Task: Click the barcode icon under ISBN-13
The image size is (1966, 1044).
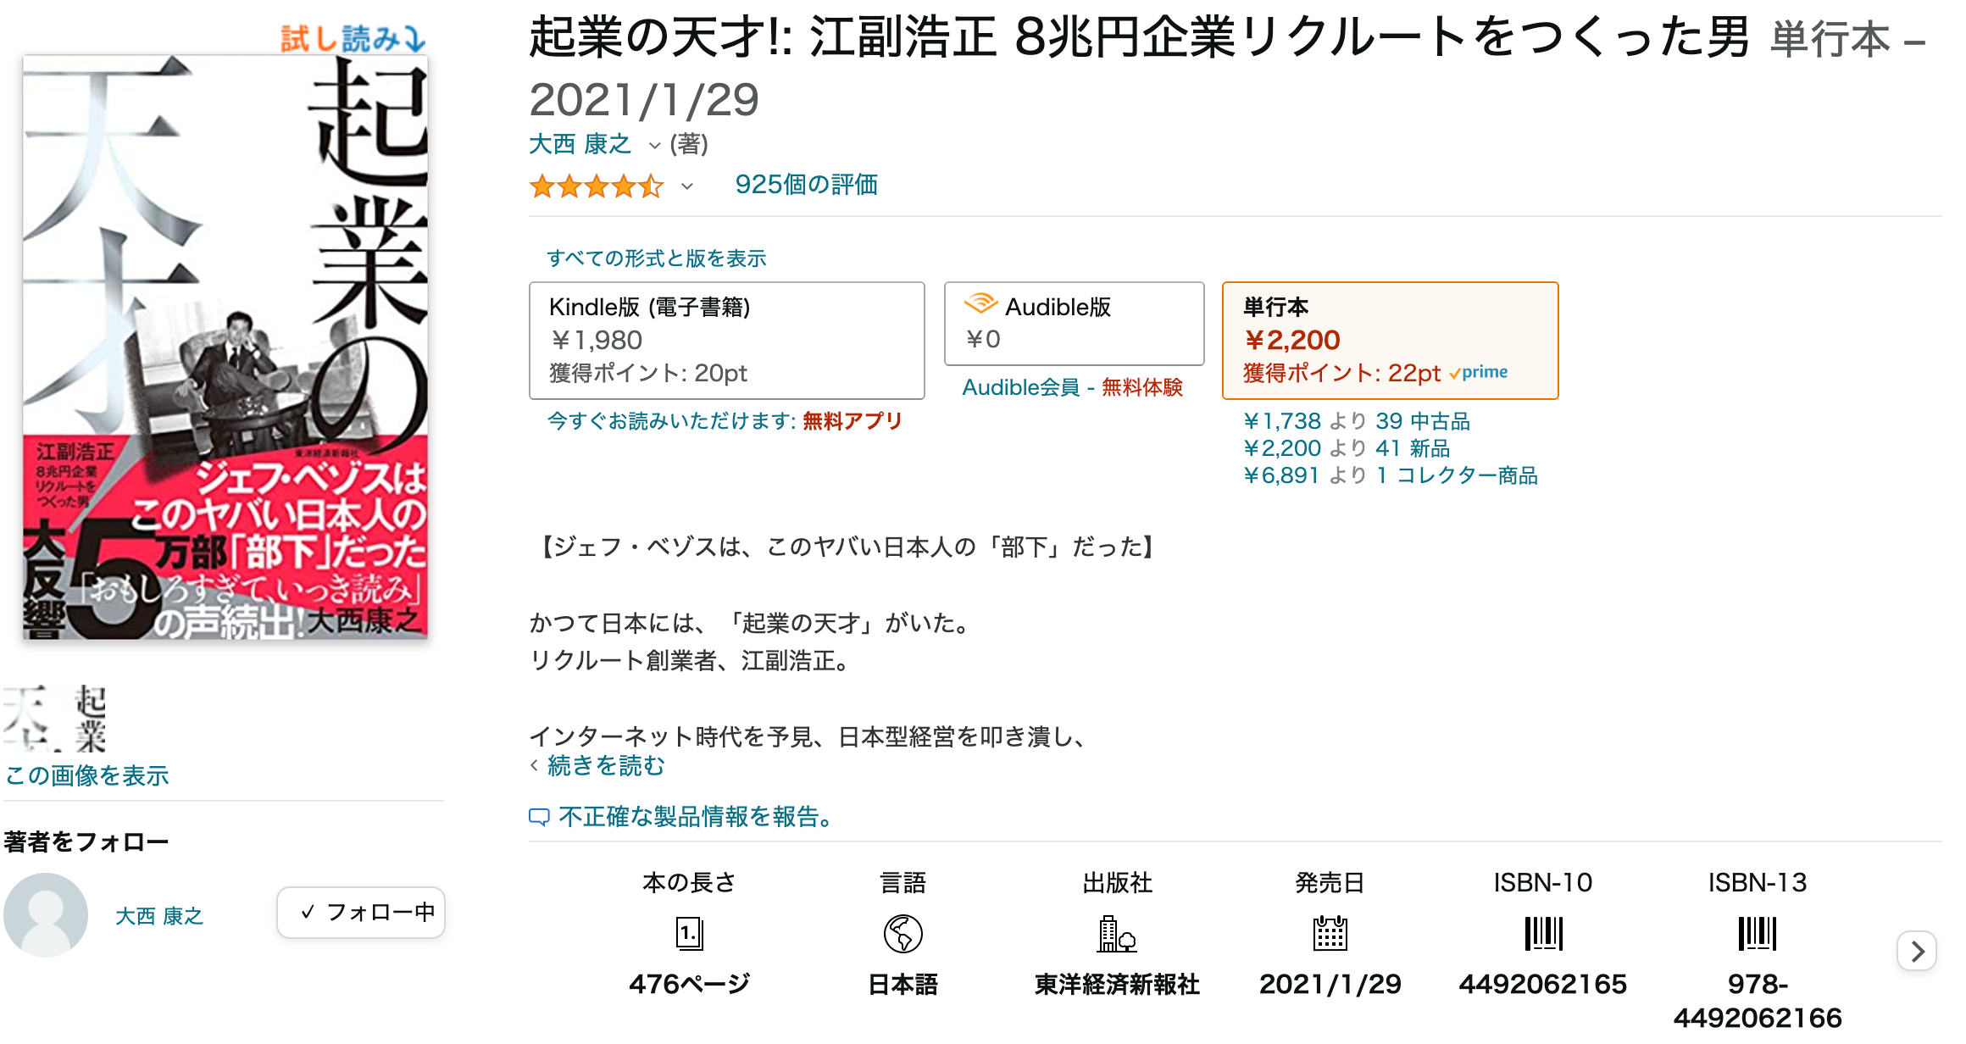Action: click(1758, 935)
